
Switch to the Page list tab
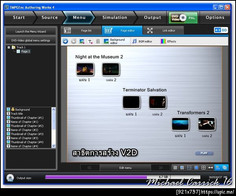click(x=81, y=31)
